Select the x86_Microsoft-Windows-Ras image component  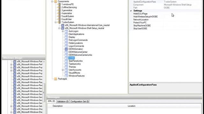pyautogui.click(x=30, y=82)
